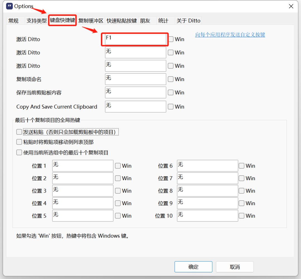Focus the 位置 5 hotkey field
Screen dimensions: 301x279
83,216
